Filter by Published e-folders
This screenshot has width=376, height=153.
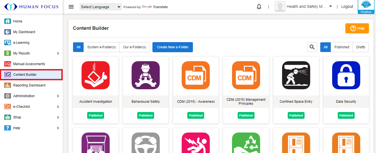(x=342, y=47)
